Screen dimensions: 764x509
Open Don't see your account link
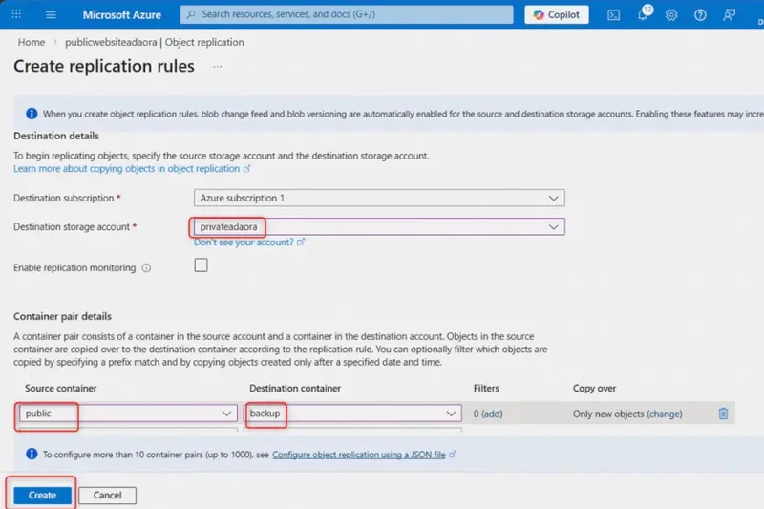click(248, 242)
